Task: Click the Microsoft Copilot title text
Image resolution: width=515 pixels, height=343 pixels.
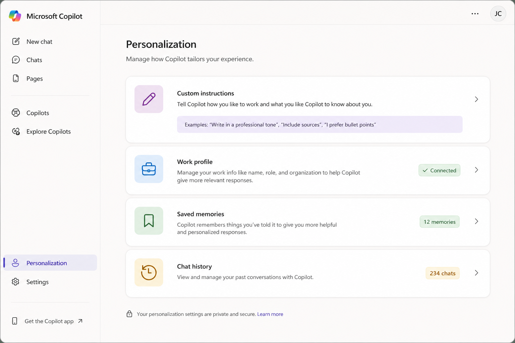Action: (54, 16)
